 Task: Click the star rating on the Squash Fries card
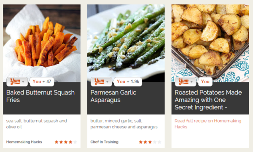tap(66, 142)
